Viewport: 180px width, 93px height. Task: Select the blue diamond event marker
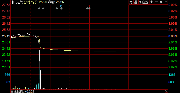(61, 6)
